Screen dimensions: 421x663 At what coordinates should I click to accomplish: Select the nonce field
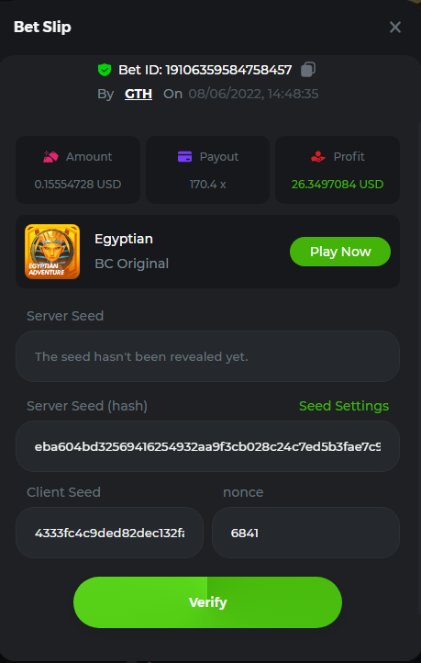point(305,533)
